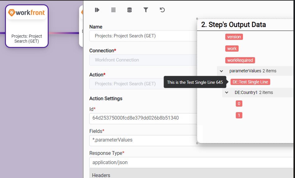The image size is (295, 178).
Task: Click the database stack icon
Action: pyautogui.click(x=130, y=10)
